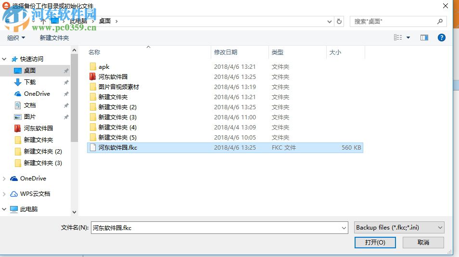Click the 下载 download arrow icon in sidebar

click(18, 82)
